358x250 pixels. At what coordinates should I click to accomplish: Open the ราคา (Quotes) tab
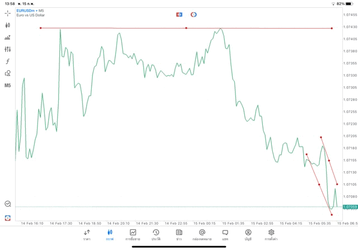(87, 235)
